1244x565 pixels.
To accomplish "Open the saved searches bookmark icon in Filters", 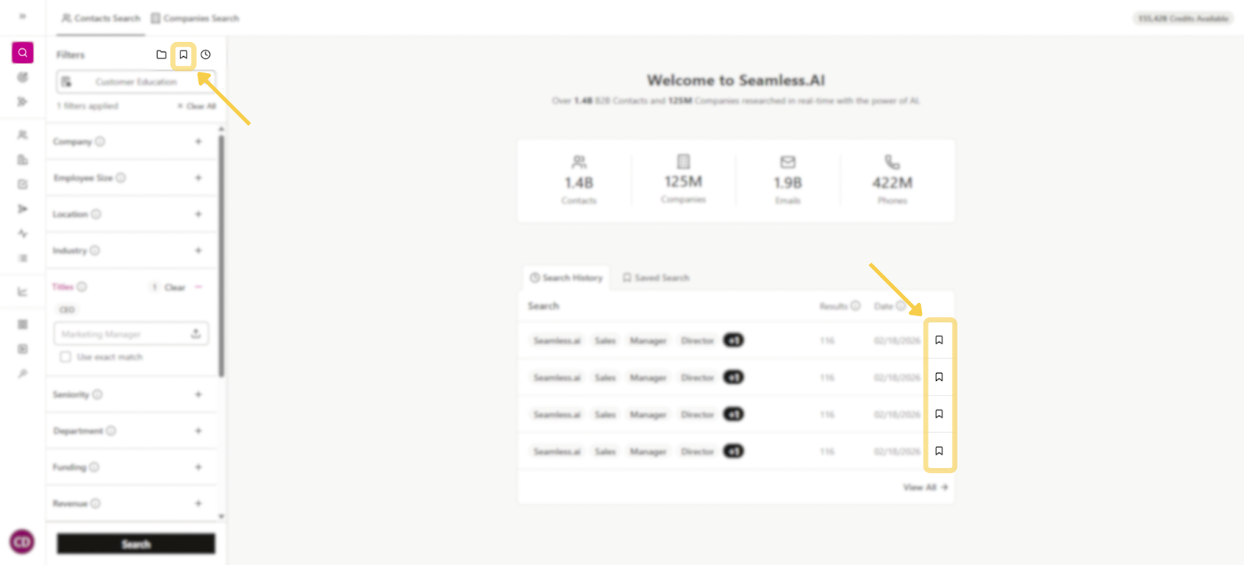I will click(x=183, y=54).
